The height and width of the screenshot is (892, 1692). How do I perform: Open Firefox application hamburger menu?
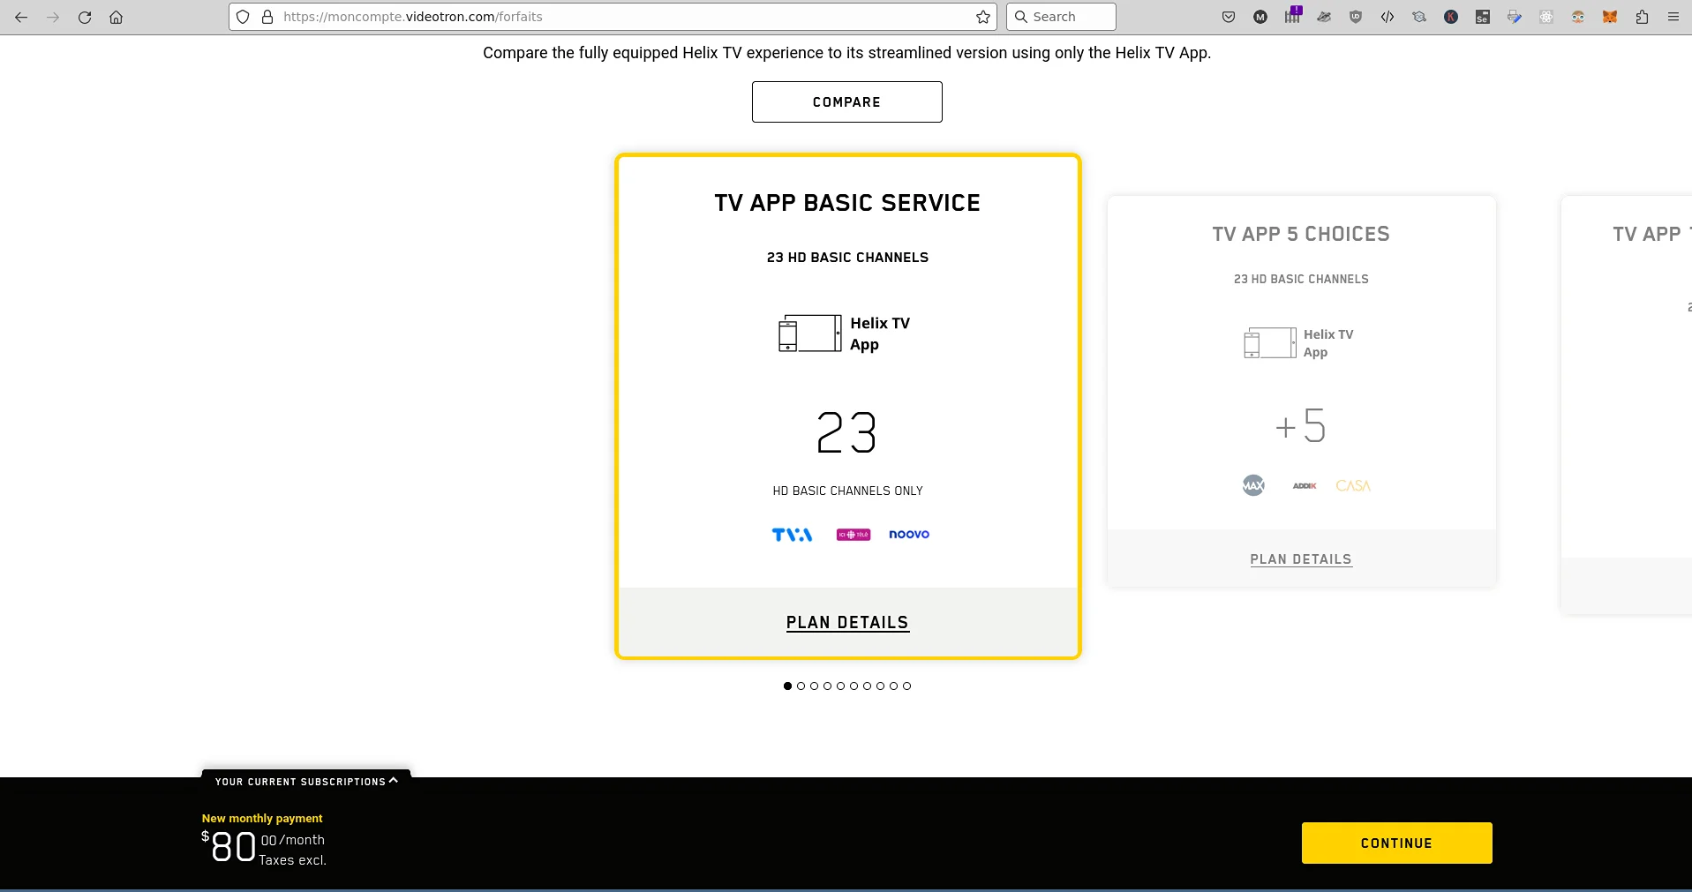pos(1673,17)
